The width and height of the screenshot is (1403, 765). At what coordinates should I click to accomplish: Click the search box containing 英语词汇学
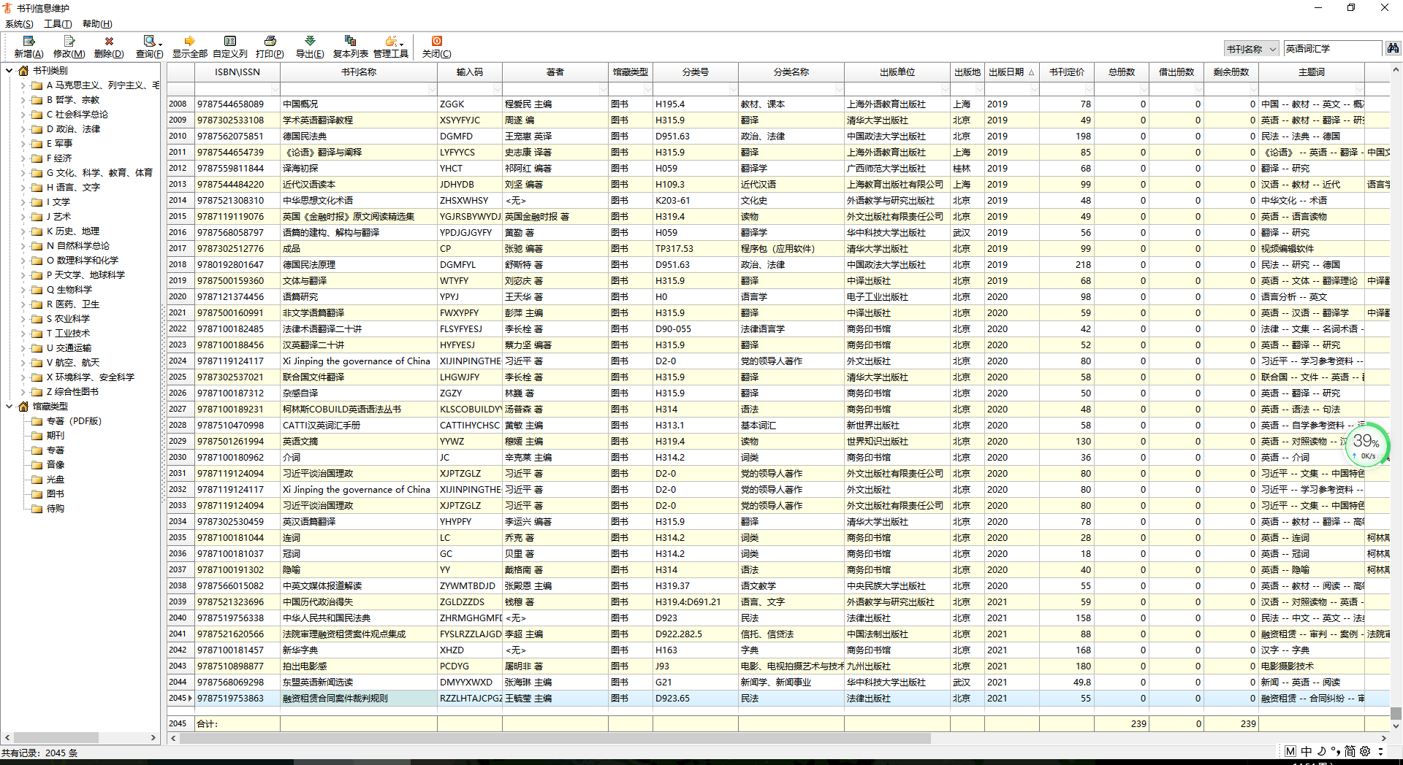point(1331,49)
